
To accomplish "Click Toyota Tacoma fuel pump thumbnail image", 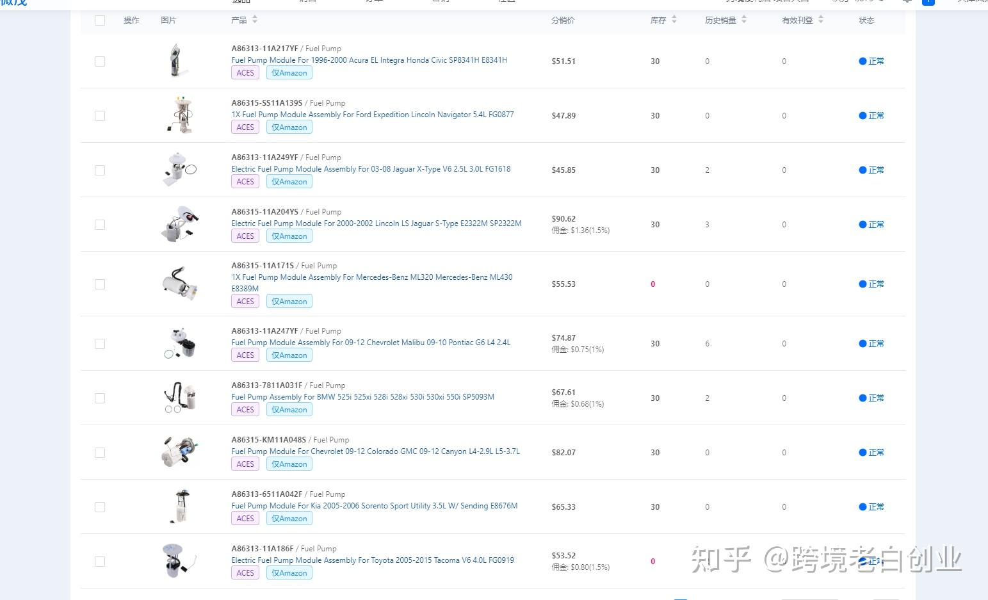I will (178, 561).
